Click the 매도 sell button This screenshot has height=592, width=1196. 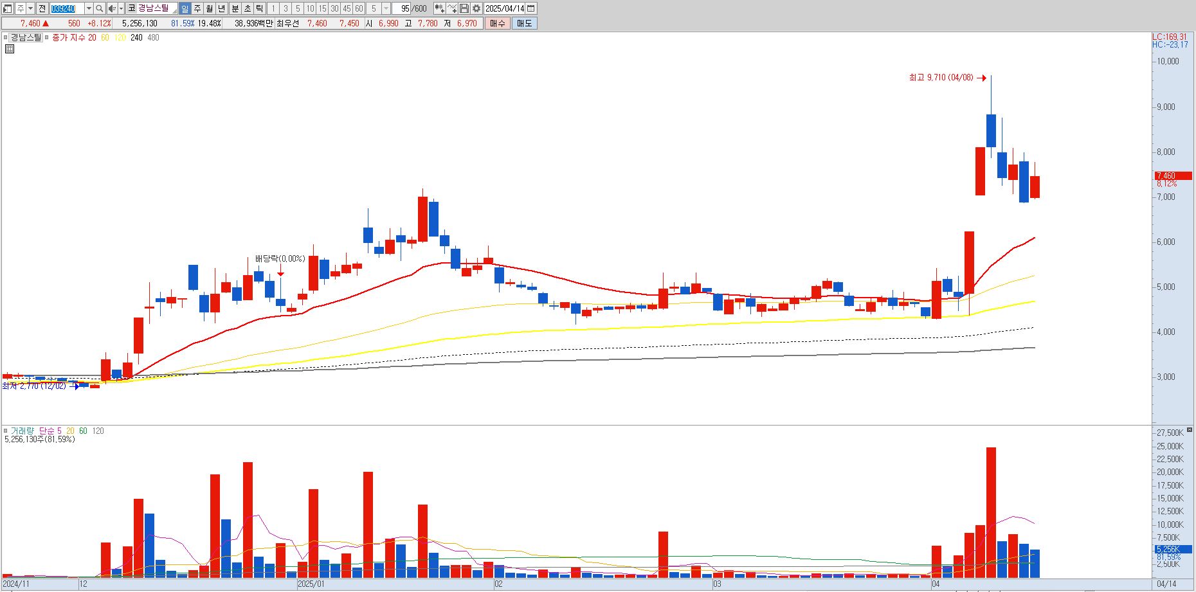[525, 23]
